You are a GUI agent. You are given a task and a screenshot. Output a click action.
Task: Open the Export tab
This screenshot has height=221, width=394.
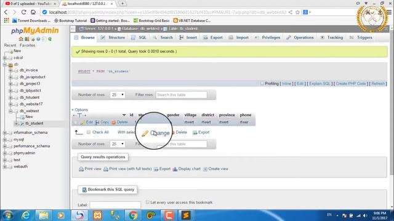213,37
